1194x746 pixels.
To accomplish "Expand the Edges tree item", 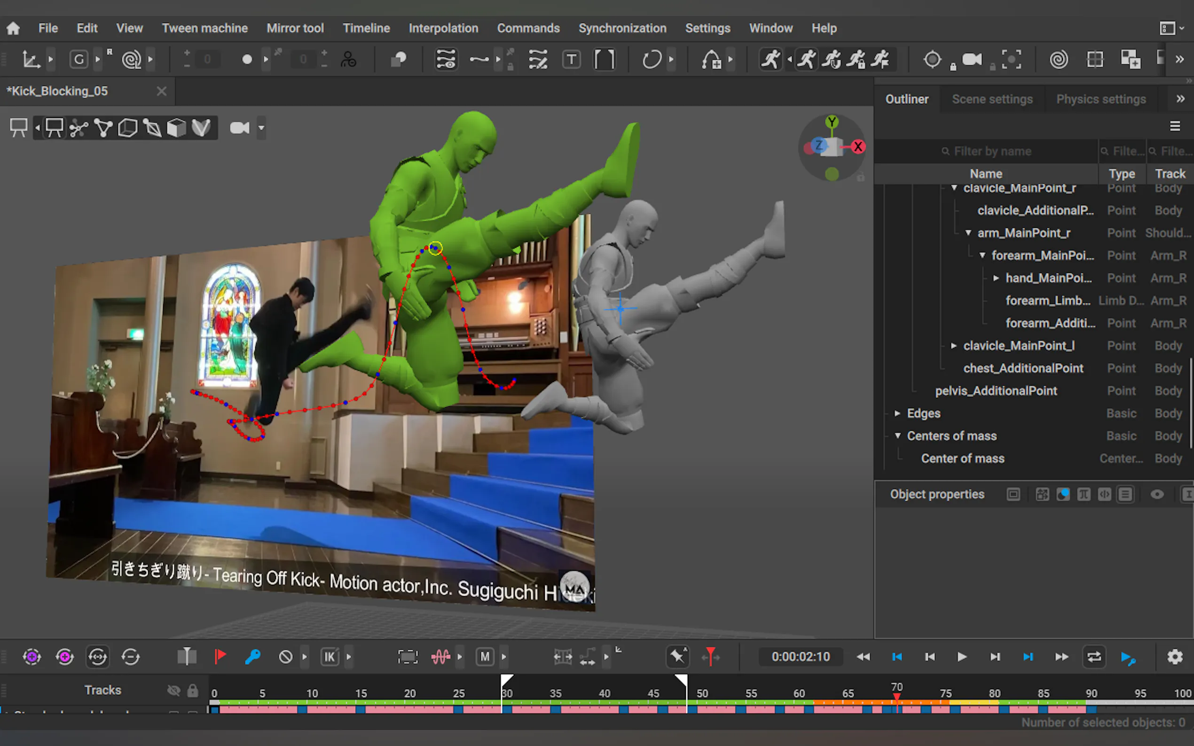I will coord(897,413).
